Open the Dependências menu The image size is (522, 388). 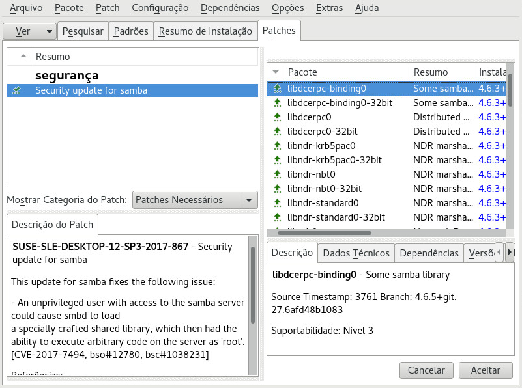pyautogui.click(x=230, y=8)
